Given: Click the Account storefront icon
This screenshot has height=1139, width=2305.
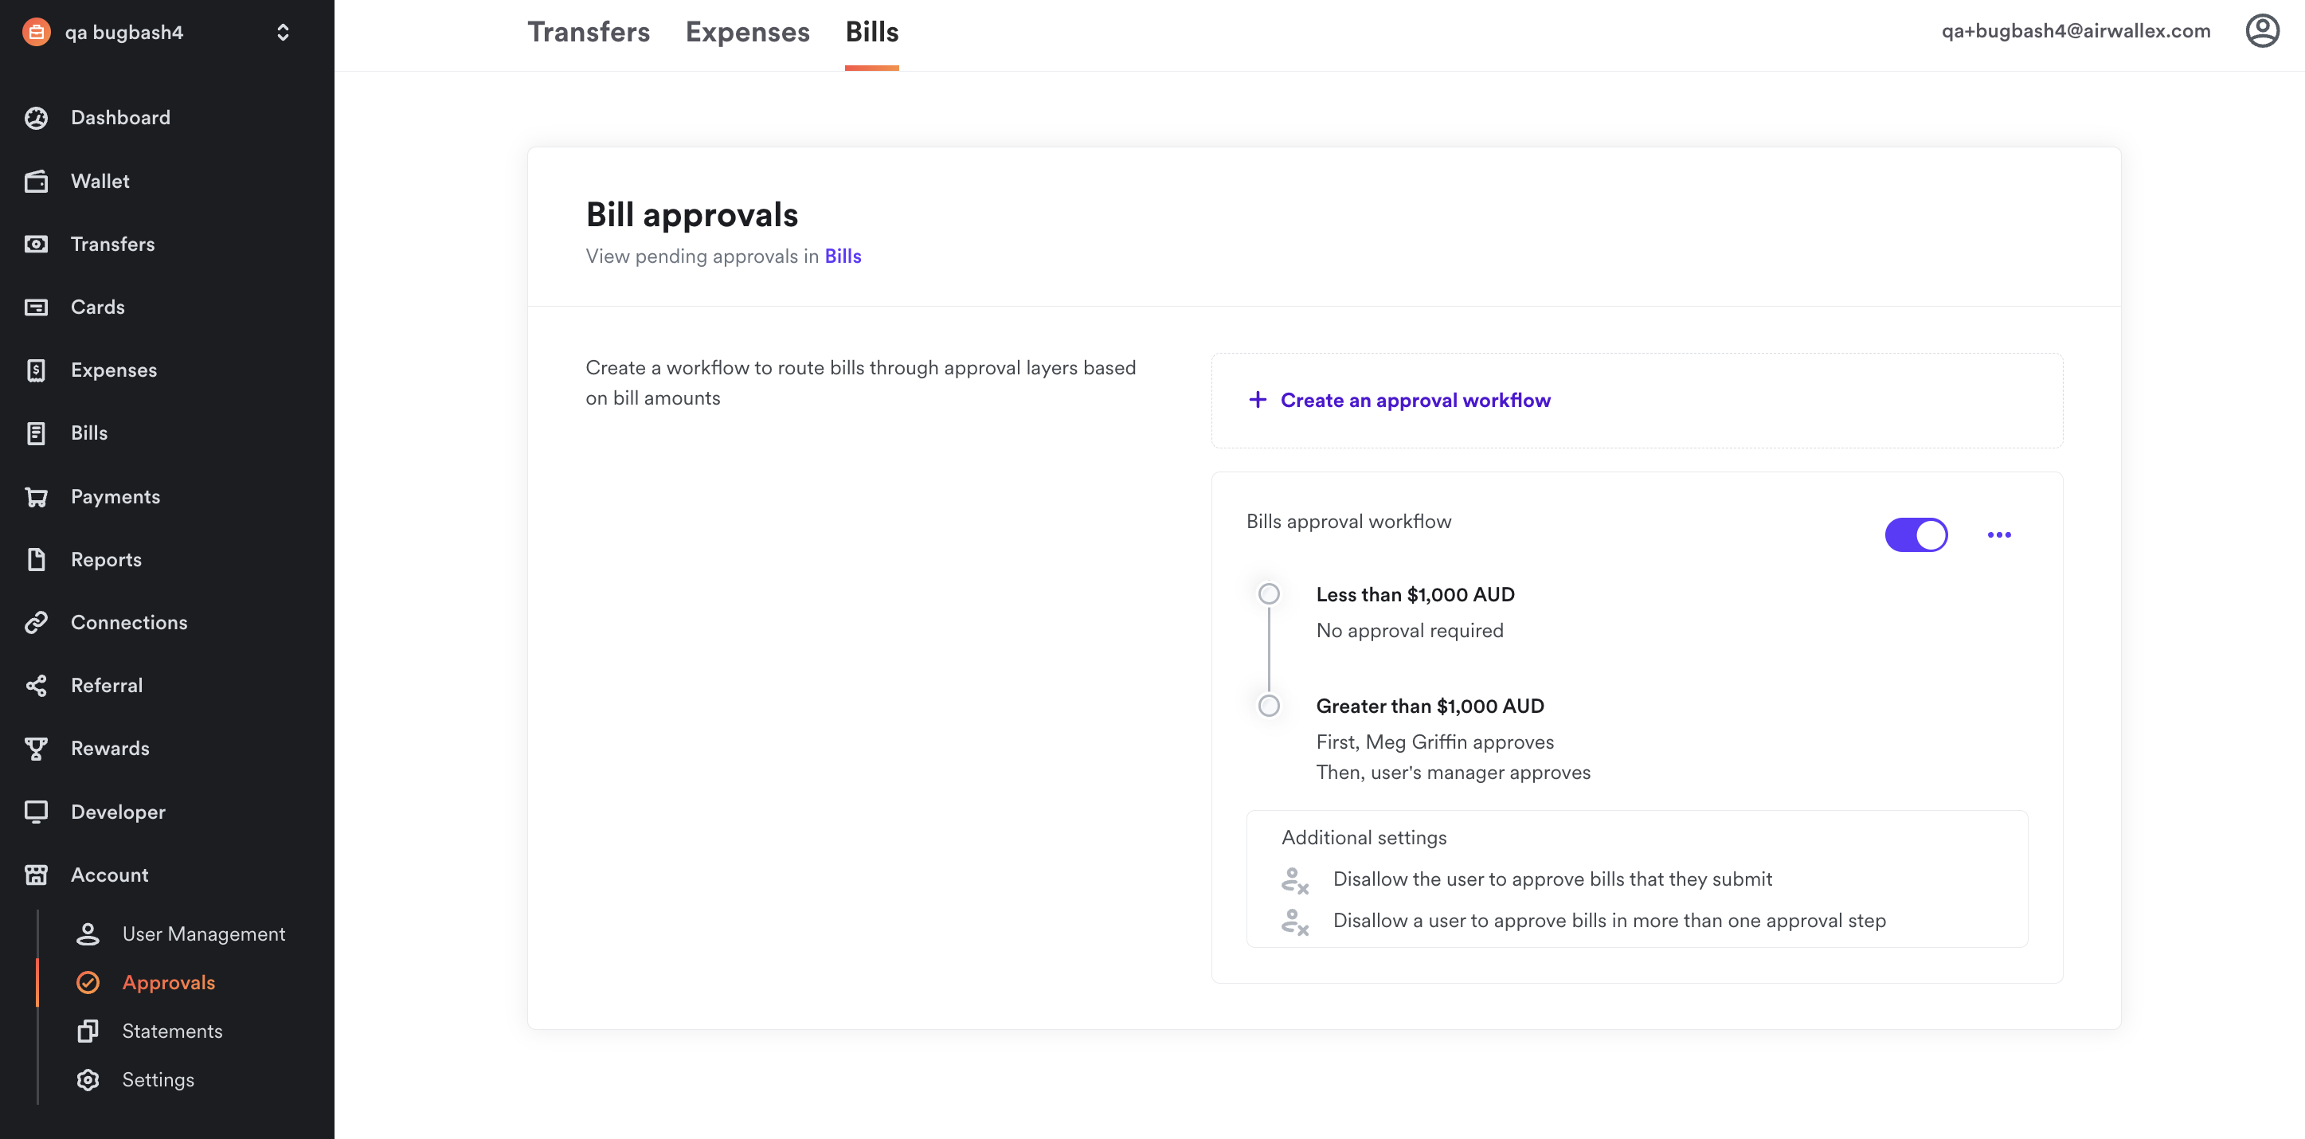Looking at the screenshot, I should 36,875.
